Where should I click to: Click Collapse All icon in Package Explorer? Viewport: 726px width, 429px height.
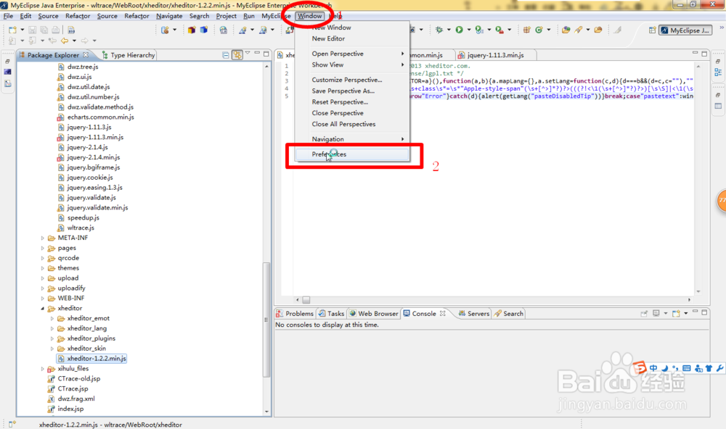226,55
